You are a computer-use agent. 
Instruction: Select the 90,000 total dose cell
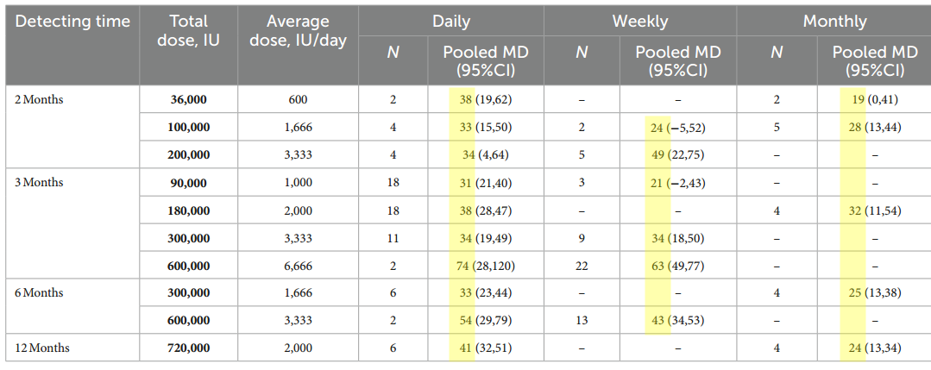(188, 183)
